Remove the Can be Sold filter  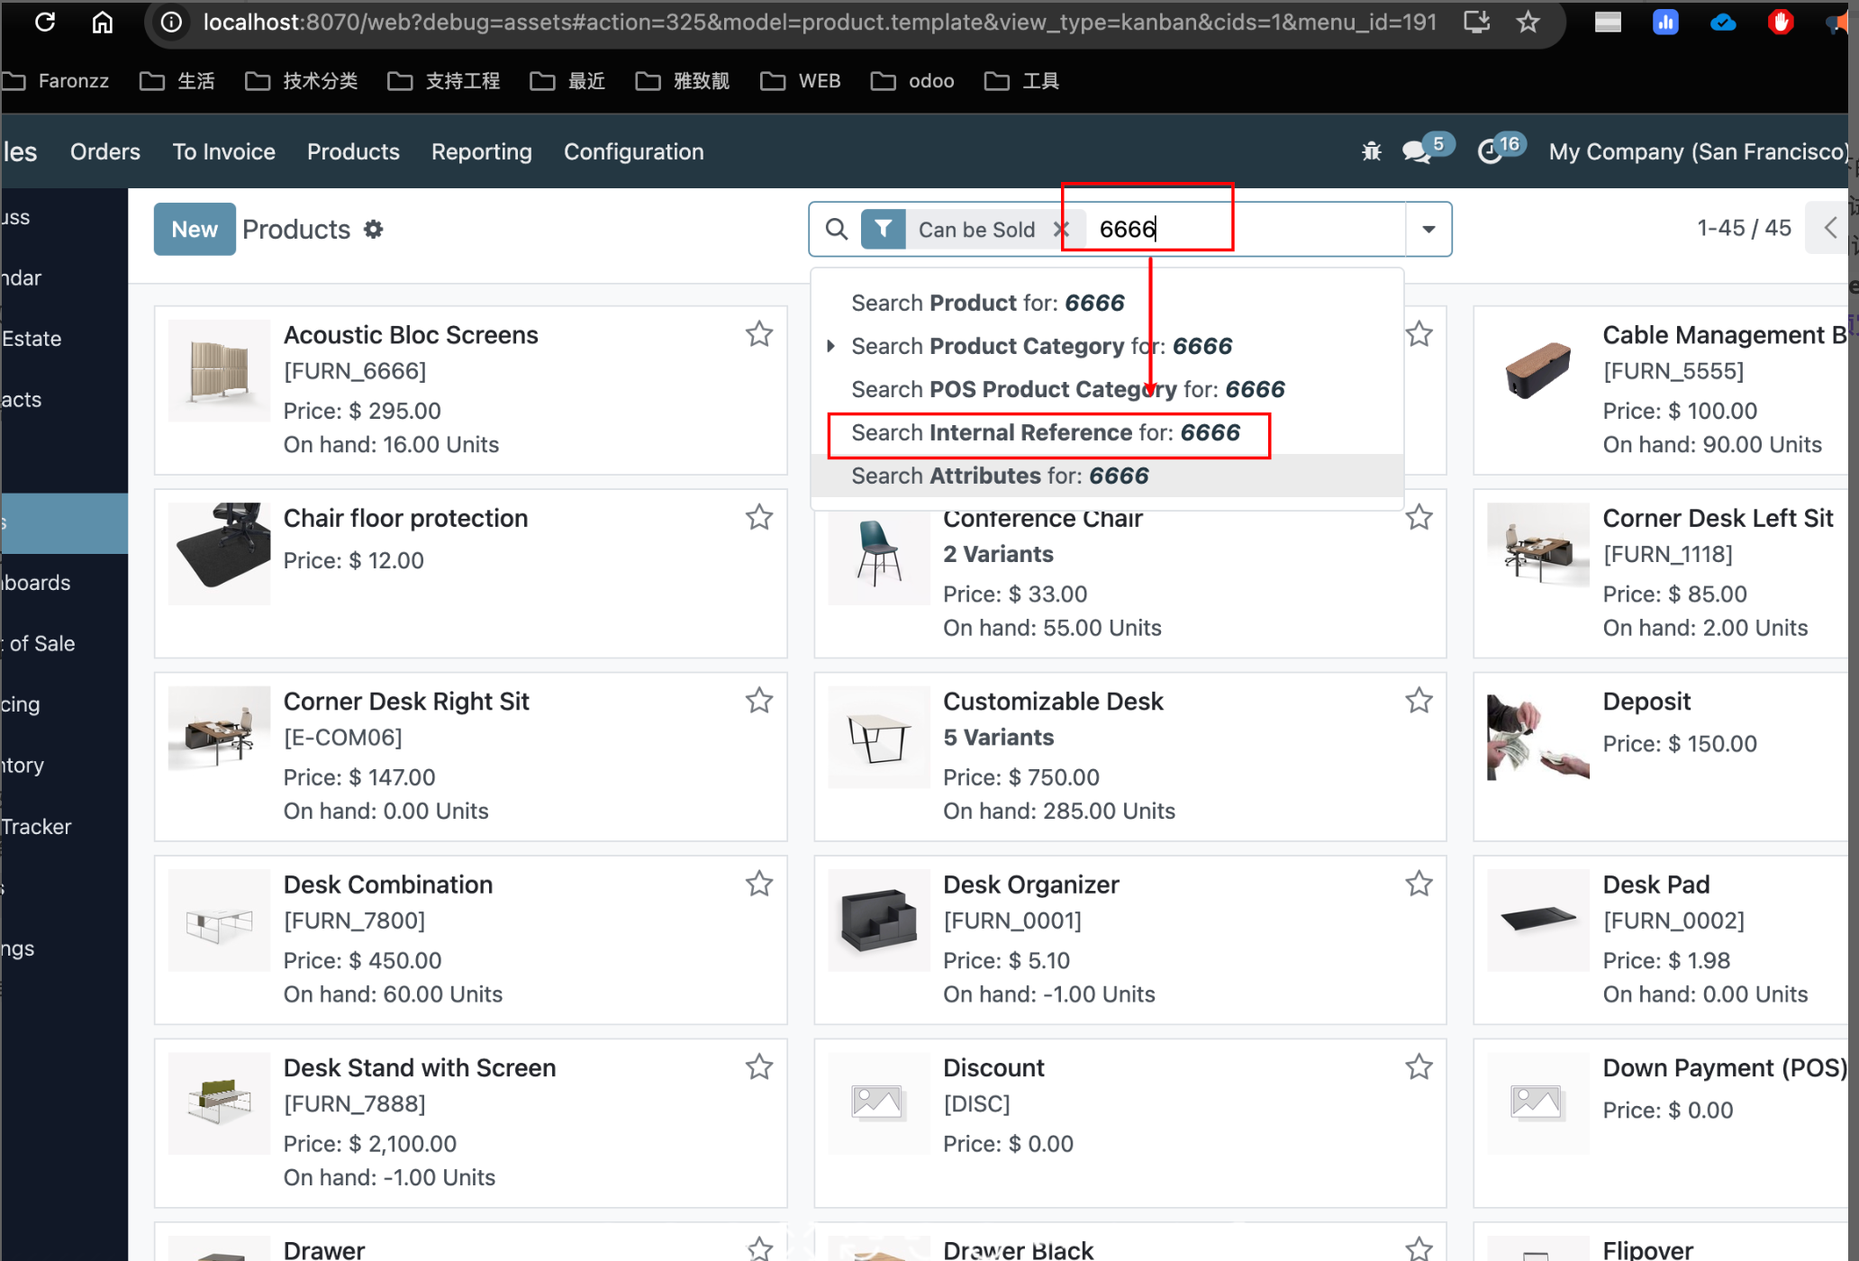(x=1062, y=230)
